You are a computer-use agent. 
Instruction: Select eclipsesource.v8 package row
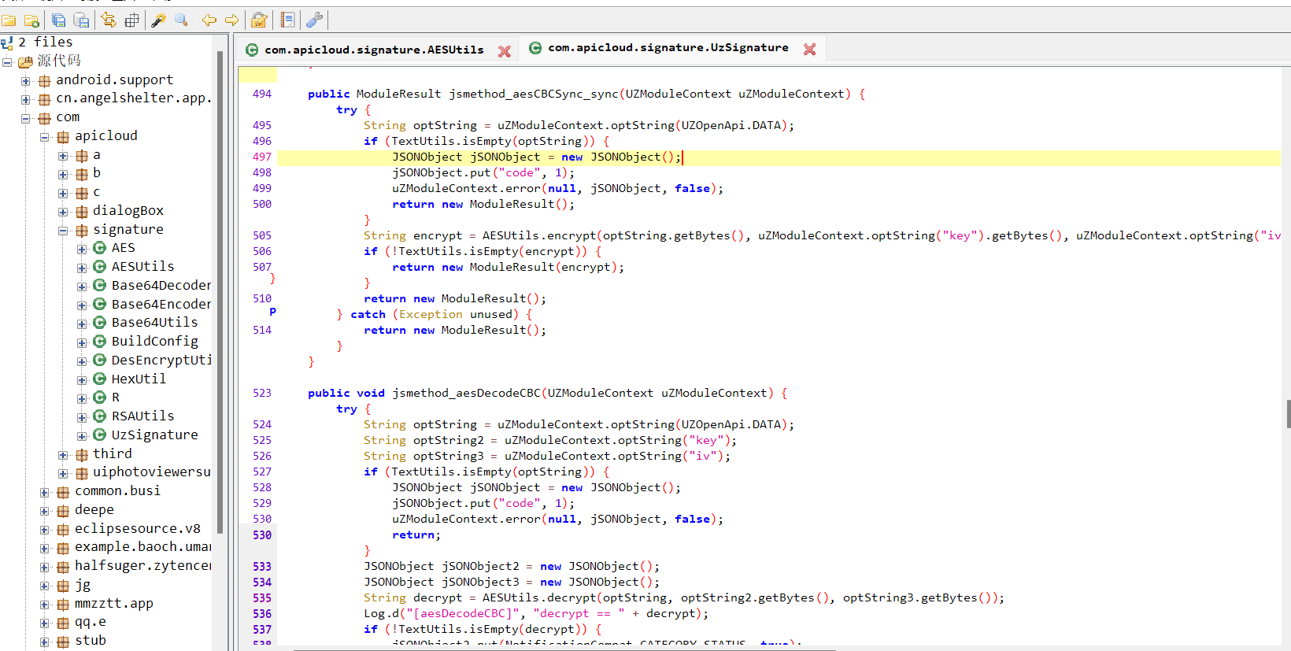click(138, 528)
